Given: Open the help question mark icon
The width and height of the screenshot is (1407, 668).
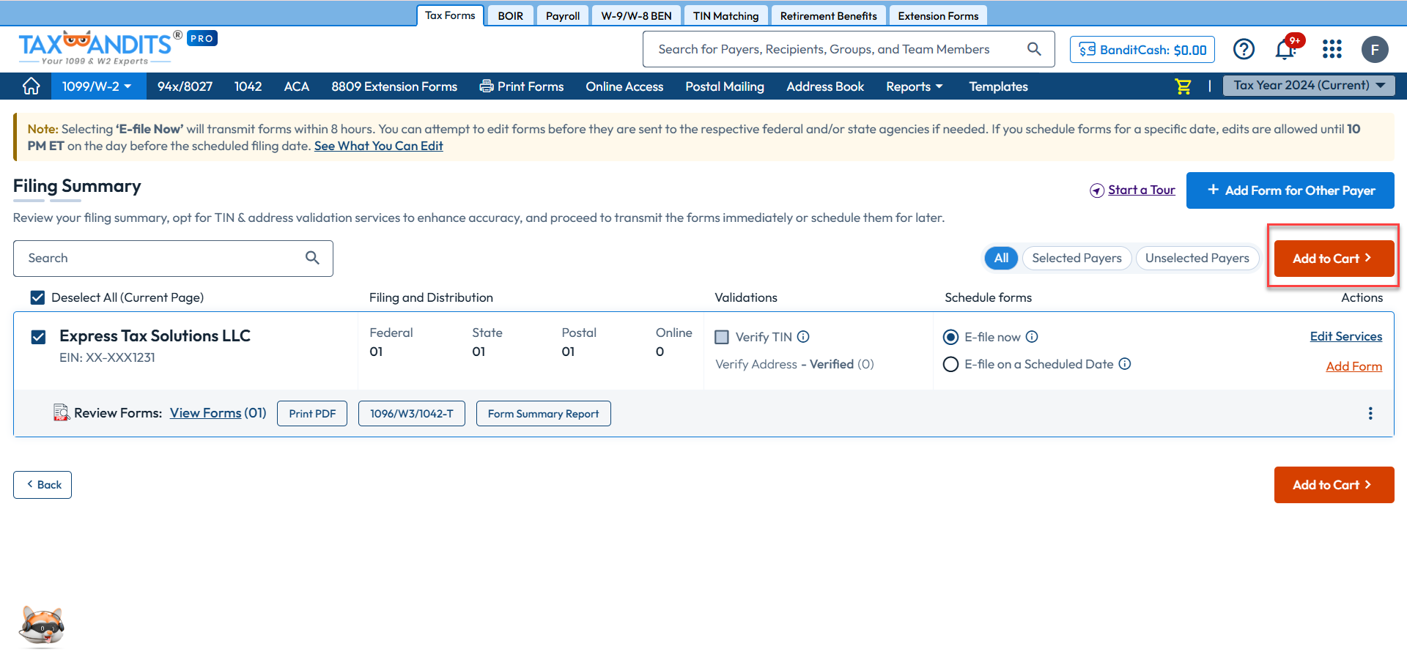Looking at the screenshot, I should coord(1244,49).
